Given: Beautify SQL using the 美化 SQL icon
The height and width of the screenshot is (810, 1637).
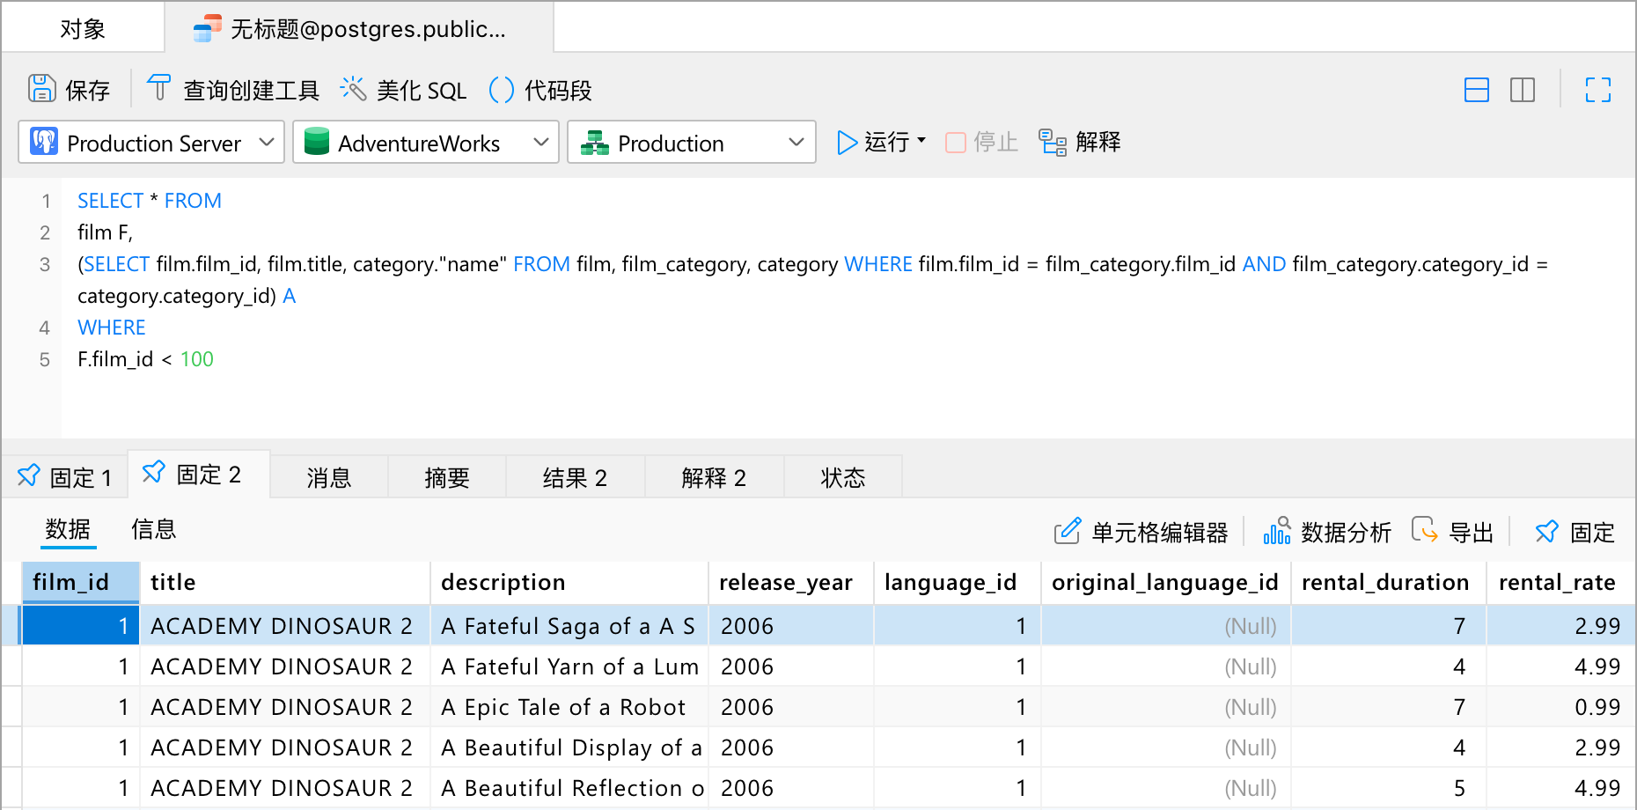Looking at the screenshot, I should coord(353,88).
